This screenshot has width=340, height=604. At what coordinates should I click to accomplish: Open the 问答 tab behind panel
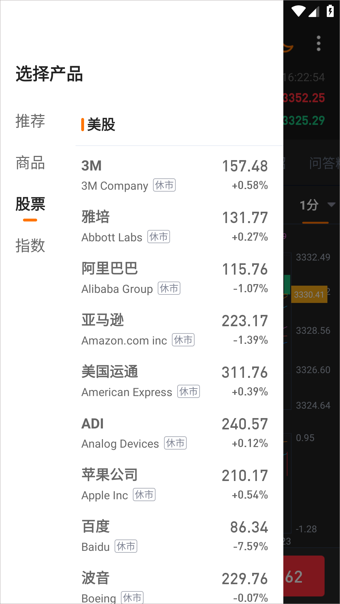click(324, 163)
